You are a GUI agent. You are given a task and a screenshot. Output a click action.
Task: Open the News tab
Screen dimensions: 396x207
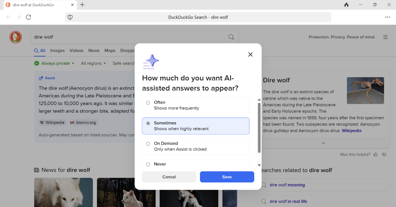click(x=94, y=51)
